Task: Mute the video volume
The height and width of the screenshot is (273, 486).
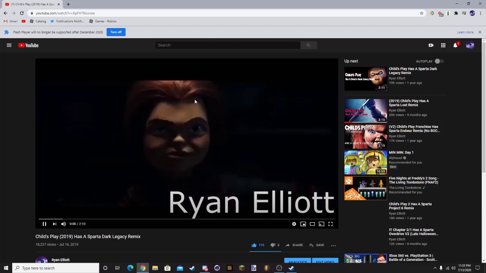Action: point(63,224)
